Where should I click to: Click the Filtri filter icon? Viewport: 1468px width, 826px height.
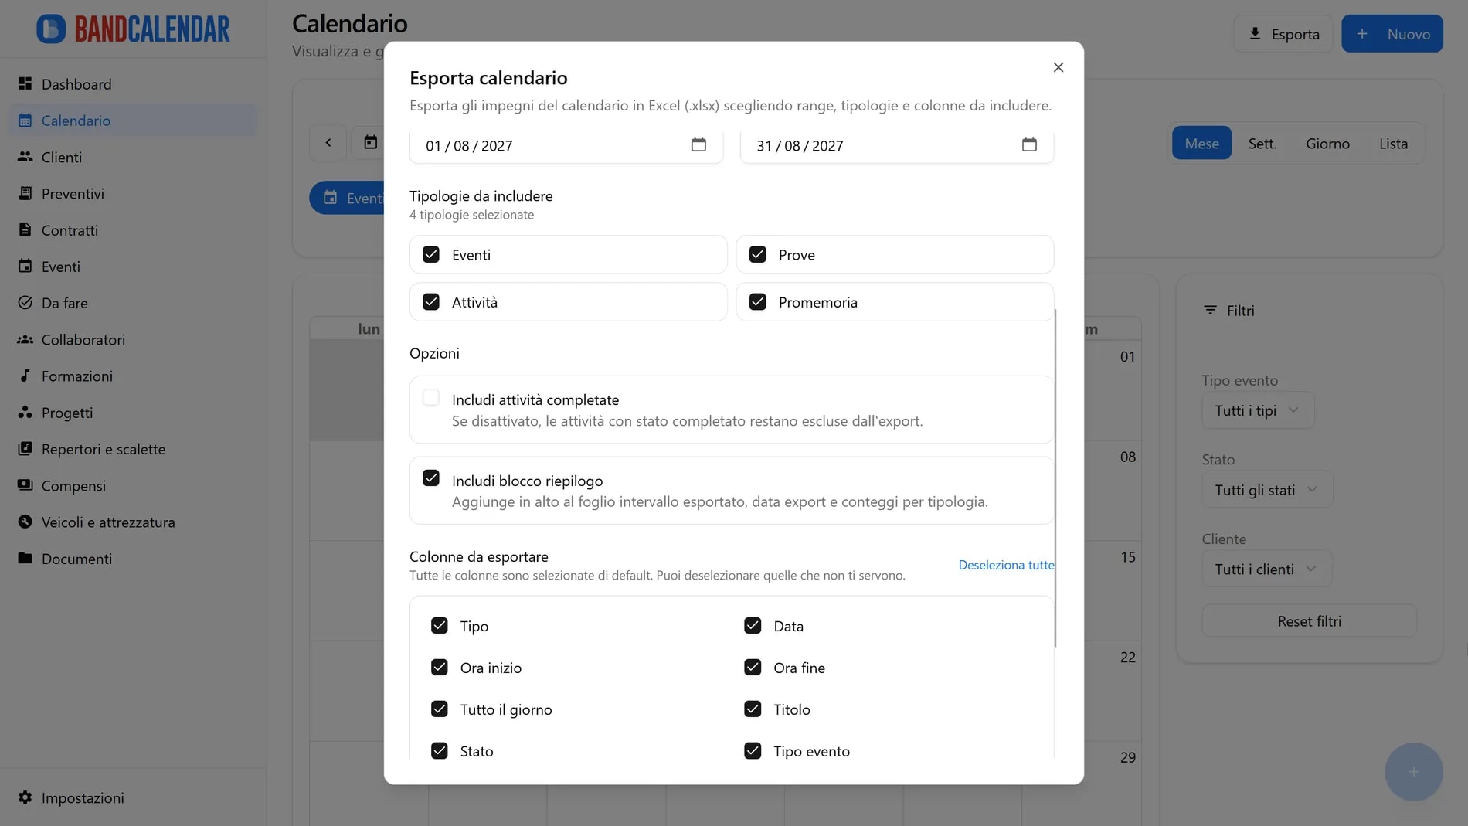(1210, 310)
